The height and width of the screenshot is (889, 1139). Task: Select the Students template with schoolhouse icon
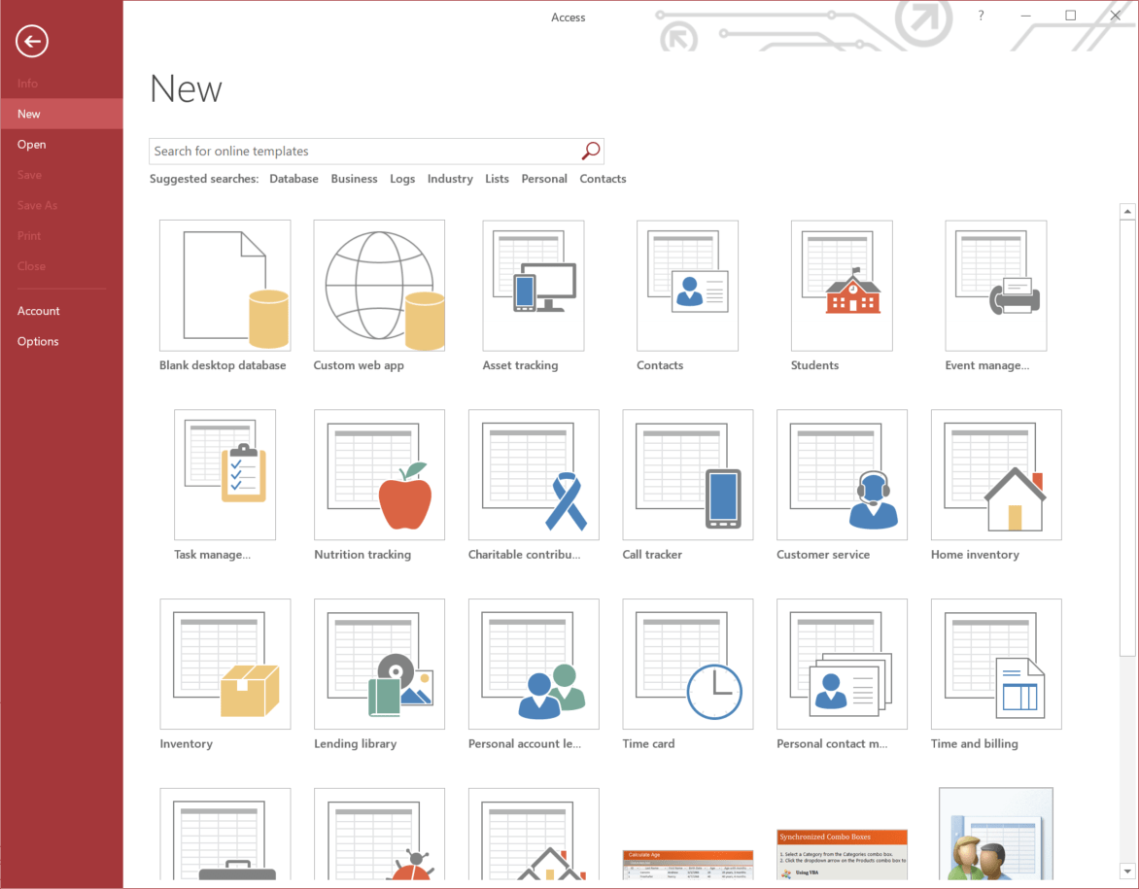coord(842,286)
